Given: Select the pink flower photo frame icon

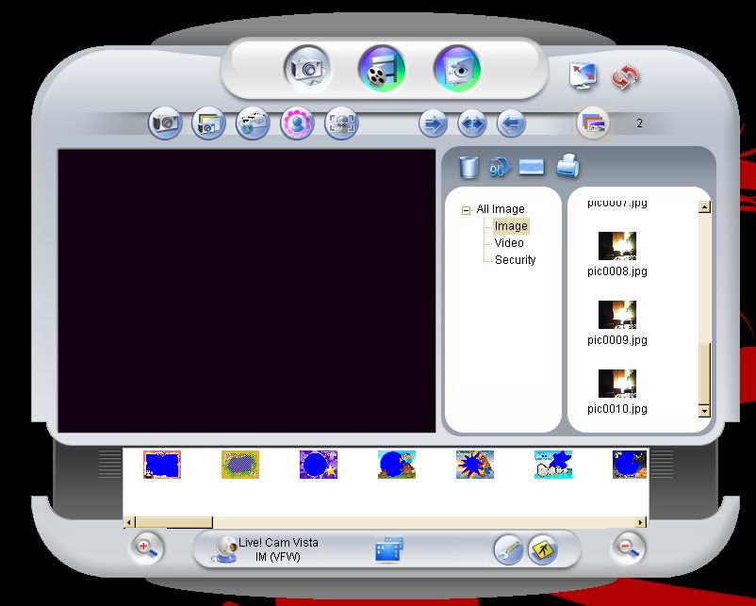Looking at the screenshot, I should point(297,123).
